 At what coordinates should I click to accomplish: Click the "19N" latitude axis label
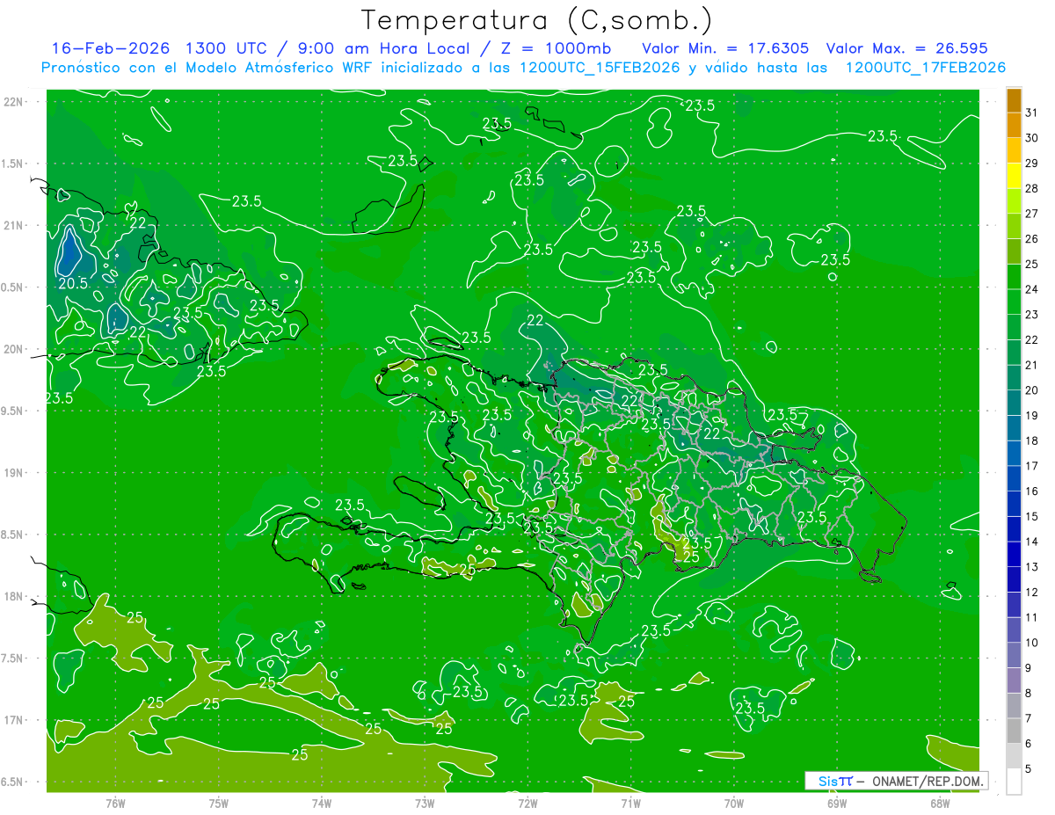click(14, 473)
